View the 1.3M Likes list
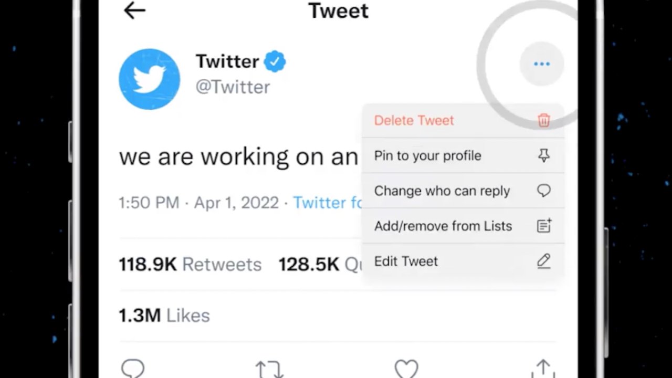 (x=164, y=315)
